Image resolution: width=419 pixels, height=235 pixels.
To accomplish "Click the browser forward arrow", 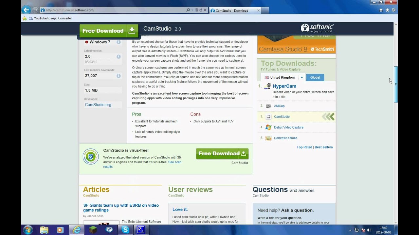I will click(35, 10).
